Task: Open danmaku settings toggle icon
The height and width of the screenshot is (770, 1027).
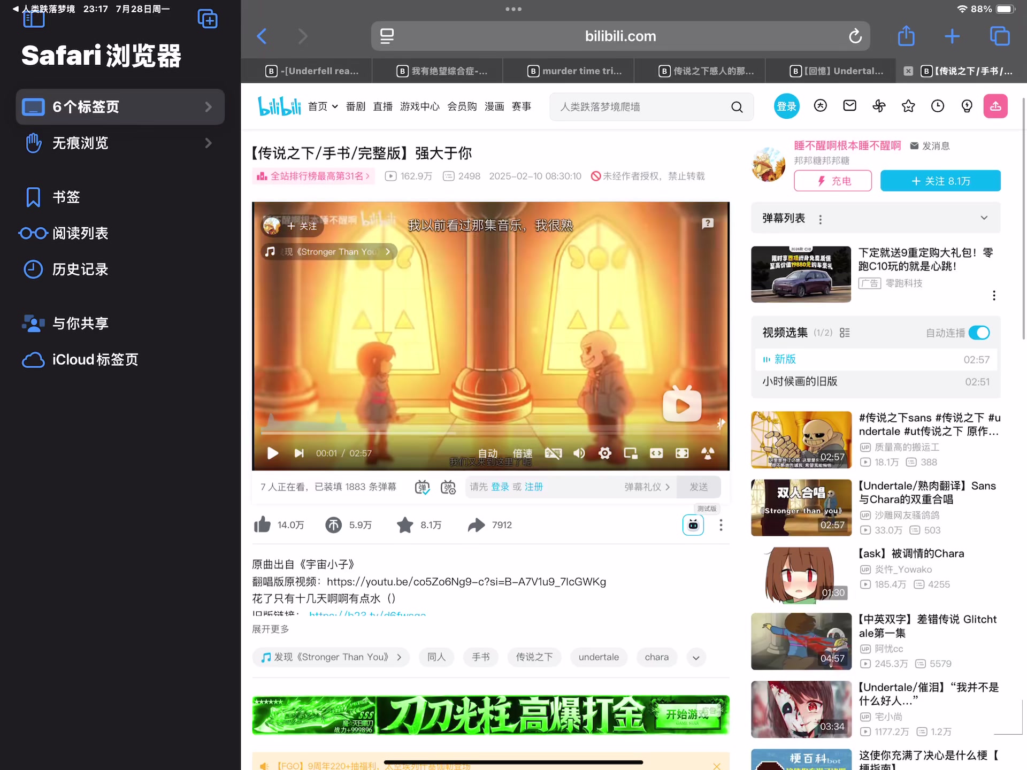Action: (448, 487)
